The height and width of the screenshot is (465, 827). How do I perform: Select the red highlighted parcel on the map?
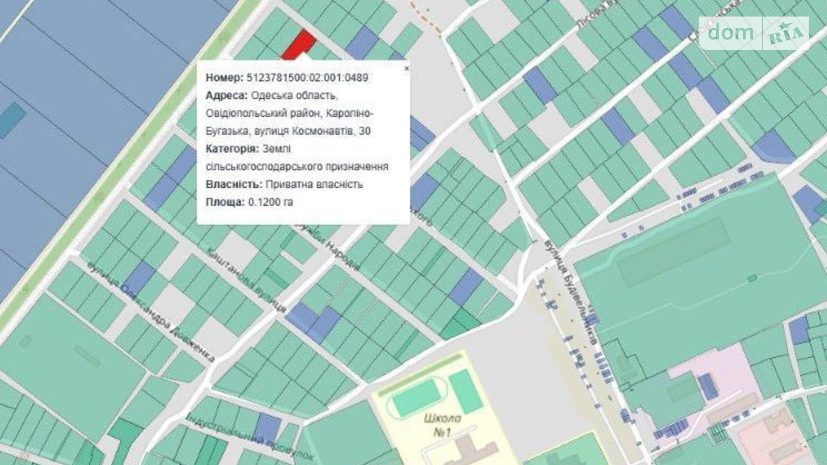pos(298,45)
